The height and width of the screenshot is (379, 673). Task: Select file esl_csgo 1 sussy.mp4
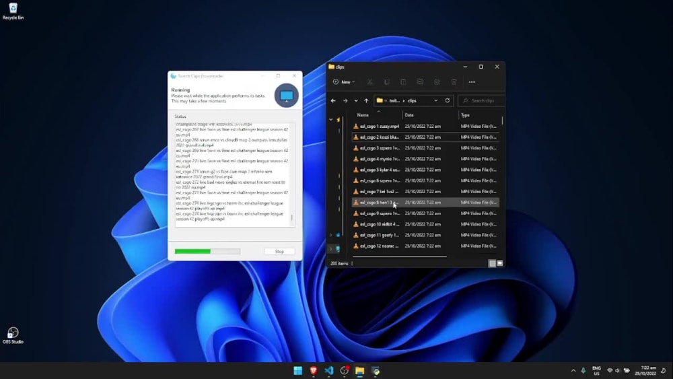click(425, 126)
